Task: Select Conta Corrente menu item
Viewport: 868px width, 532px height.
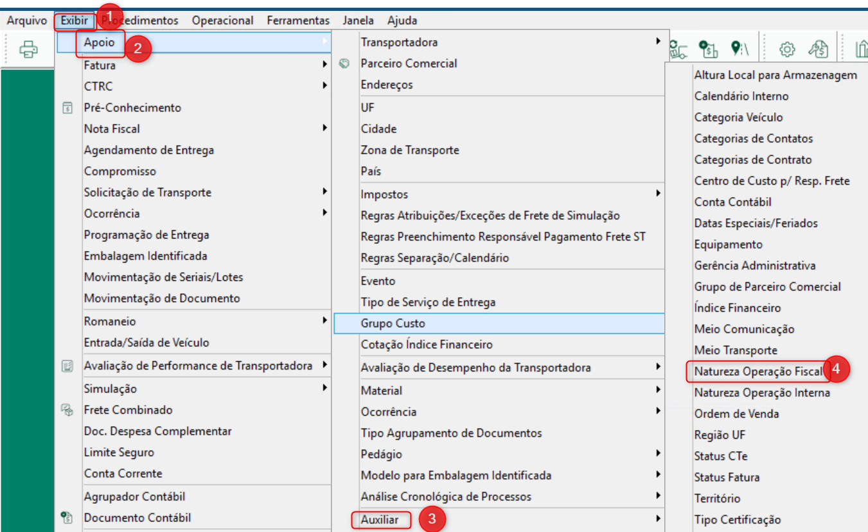Action: pyautogui.click(x=123, y=474)
